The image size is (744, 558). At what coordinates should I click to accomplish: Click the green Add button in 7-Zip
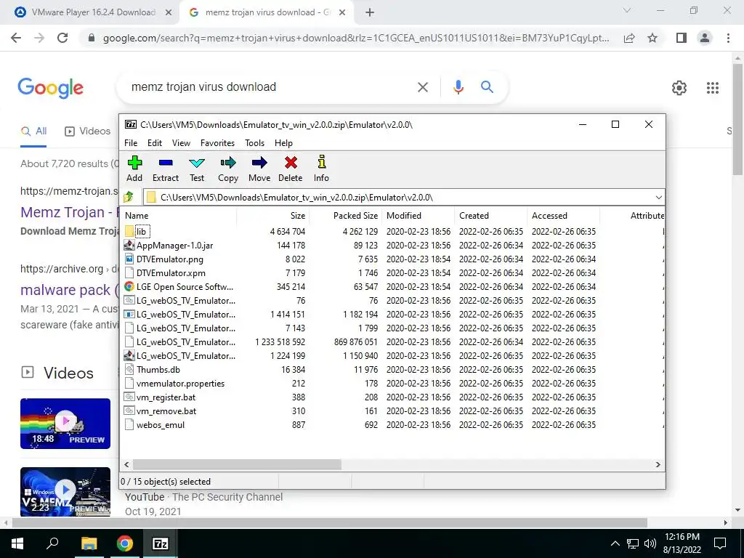pyautogui.click(x=134, y=169)
